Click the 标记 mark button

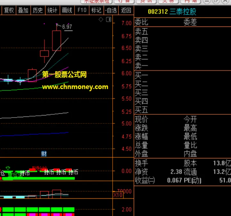[96, 10]
